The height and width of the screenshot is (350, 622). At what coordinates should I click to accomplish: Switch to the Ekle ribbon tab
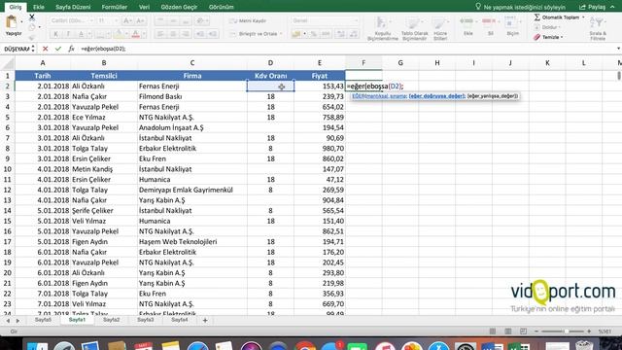[39, 7]
